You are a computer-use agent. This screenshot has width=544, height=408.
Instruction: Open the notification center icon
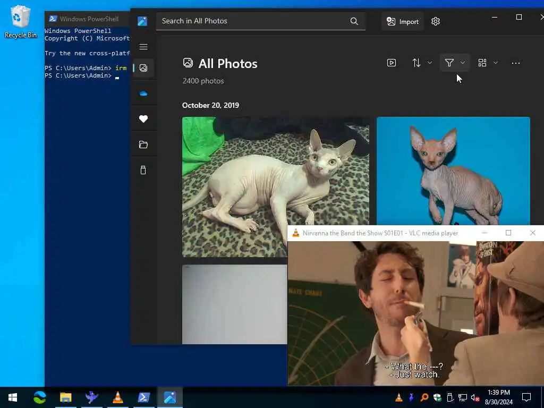[x=526, y=397]
